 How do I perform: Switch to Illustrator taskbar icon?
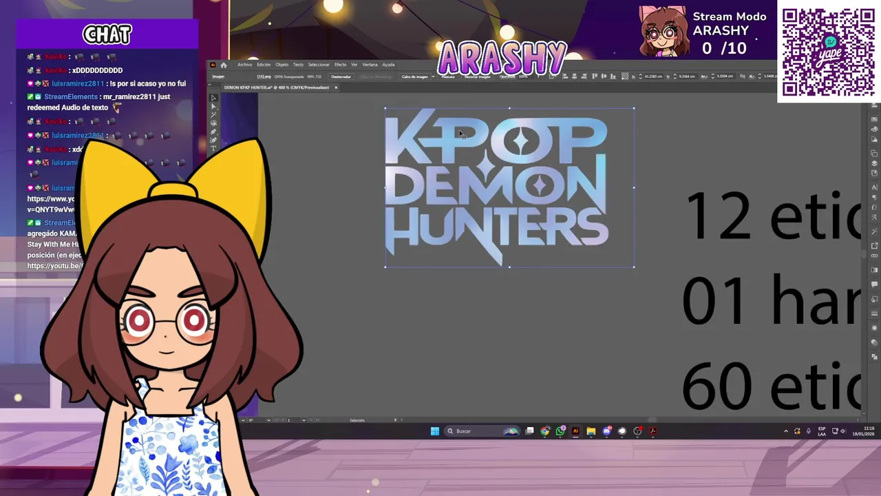(575, 431)
